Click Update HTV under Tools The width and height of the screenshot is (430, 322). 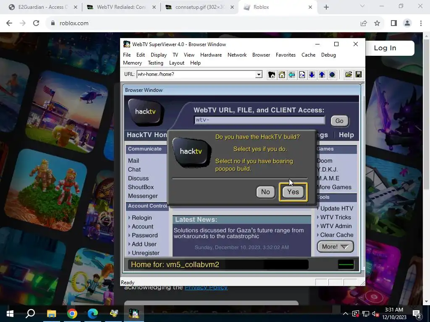(x=336, y=208)
